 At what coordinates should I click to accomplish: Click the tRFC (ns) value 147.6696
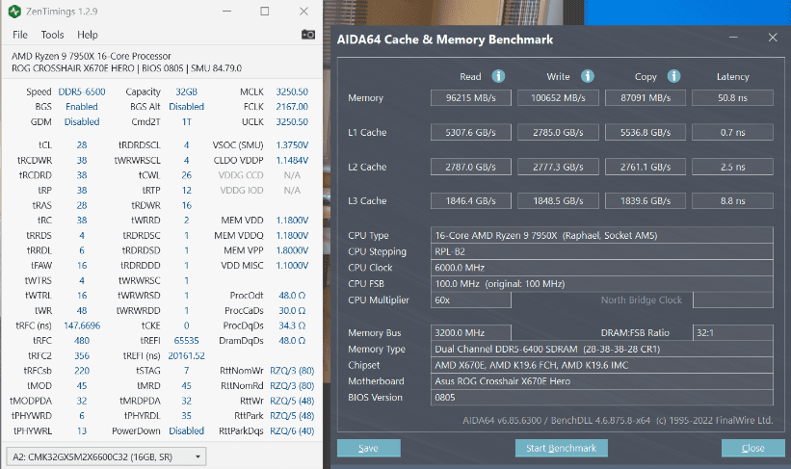point(82,326)
